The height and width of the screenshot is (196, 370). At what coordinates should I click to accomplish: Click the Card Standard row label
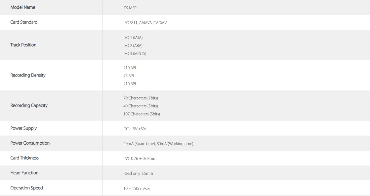tap(24, 22)
